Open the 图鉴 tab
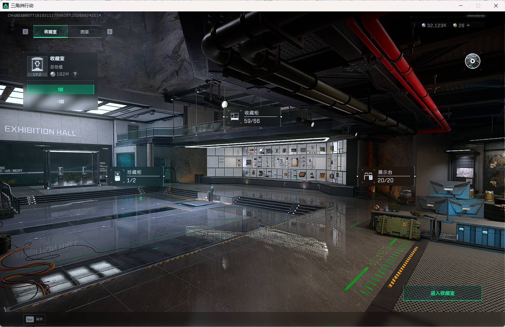 point(85,32)
